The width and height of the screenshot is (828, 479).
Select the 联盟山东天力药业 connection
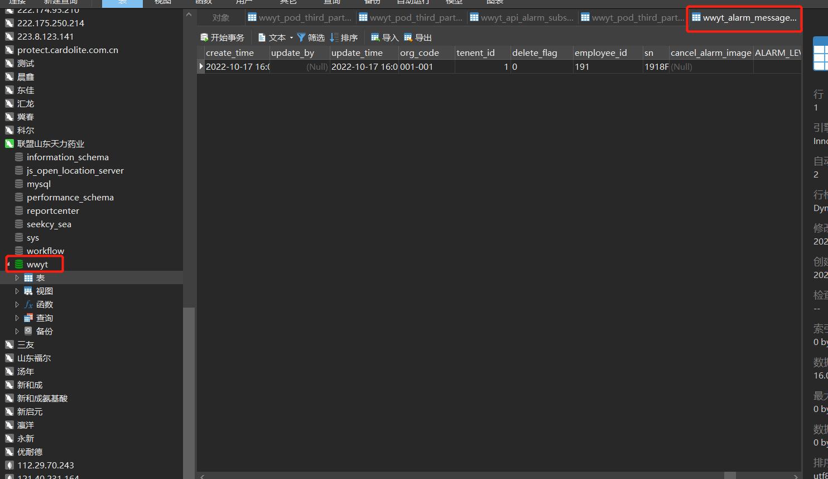coord(50,143)
